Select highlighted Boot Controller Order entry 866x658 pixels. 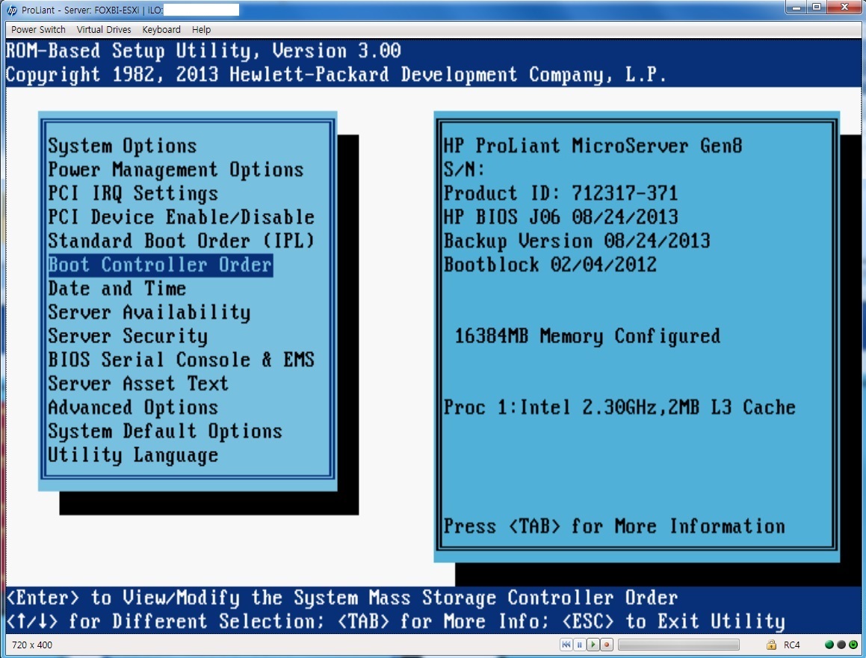tap(160, 265)
